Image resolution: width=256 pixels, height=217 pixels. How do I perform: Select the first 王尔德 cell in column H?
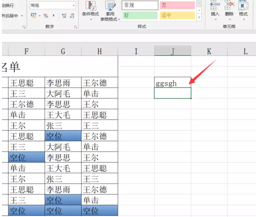[99, 83]
